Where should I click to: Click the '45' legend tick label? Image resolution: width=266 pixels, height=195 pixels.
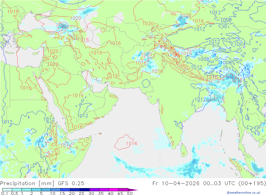(120, 193)
